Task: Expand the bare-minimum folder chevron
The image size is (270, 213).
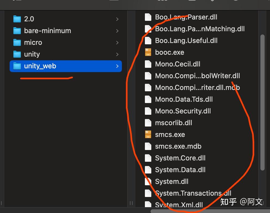Action: (117, 31)
